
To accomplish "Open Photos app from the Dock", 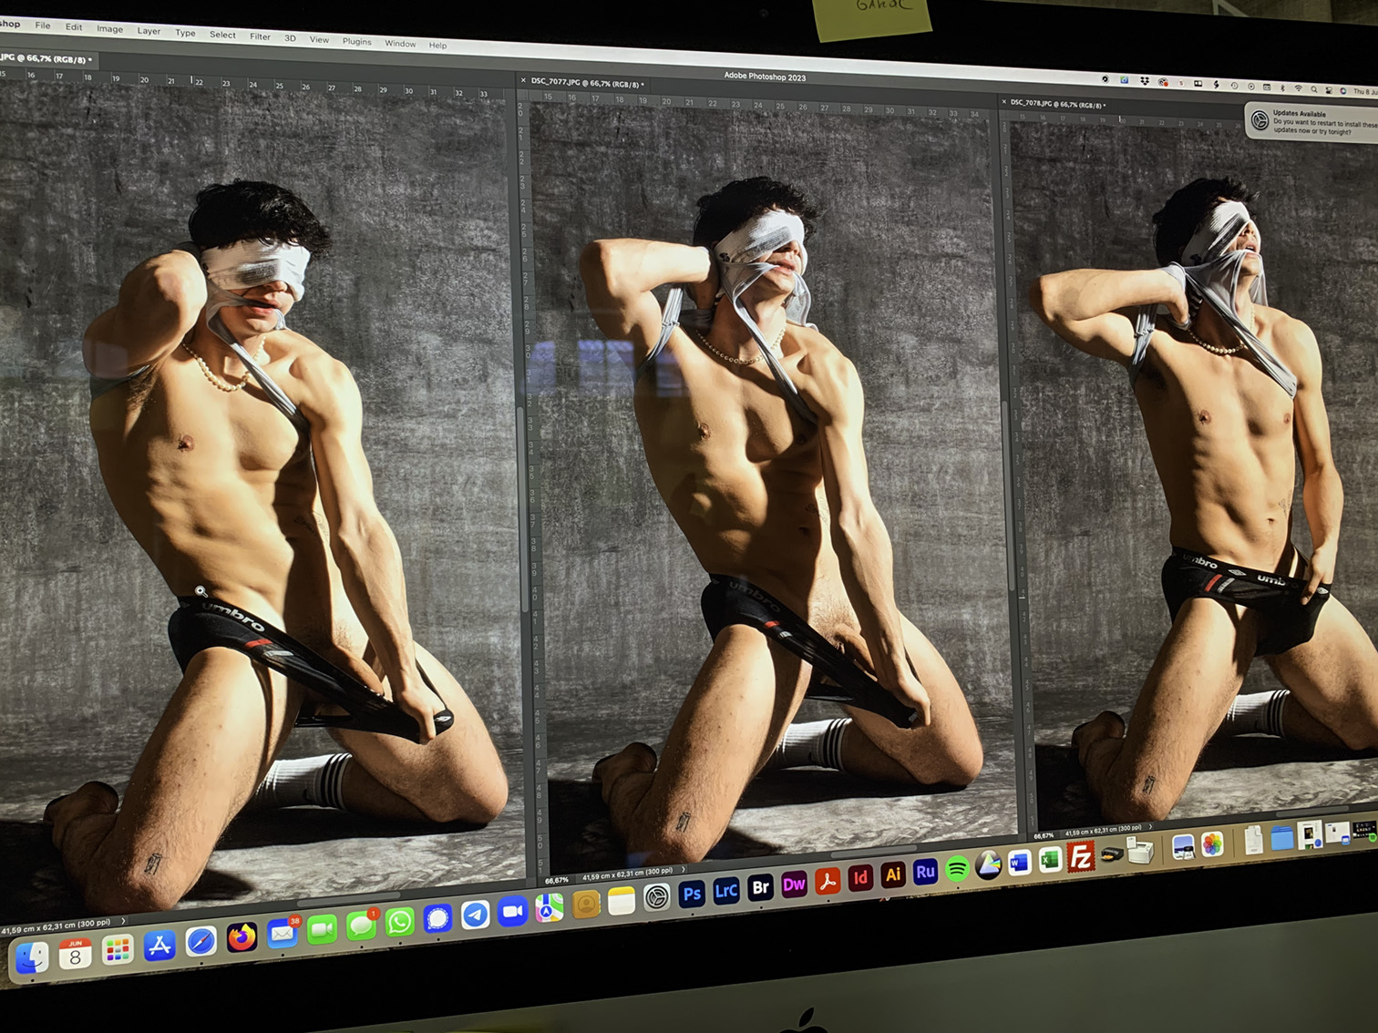I will point(1212,844).
